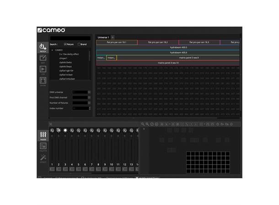Click the fixture icon above fader 9
Viewport: 279px width, 205px height.
(x=105, y=130)
